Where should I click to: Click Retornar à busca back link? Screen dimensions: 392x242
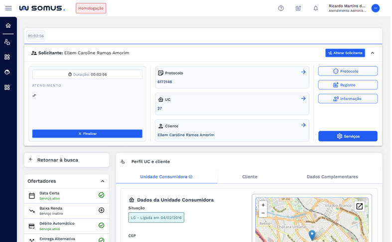57,160
